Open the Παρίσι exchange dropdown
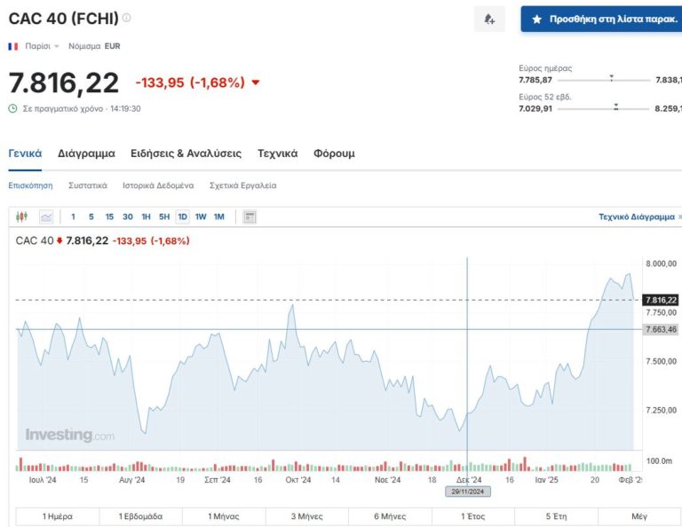This screenshot has width=682, height=527. click(x=43, y=45)
